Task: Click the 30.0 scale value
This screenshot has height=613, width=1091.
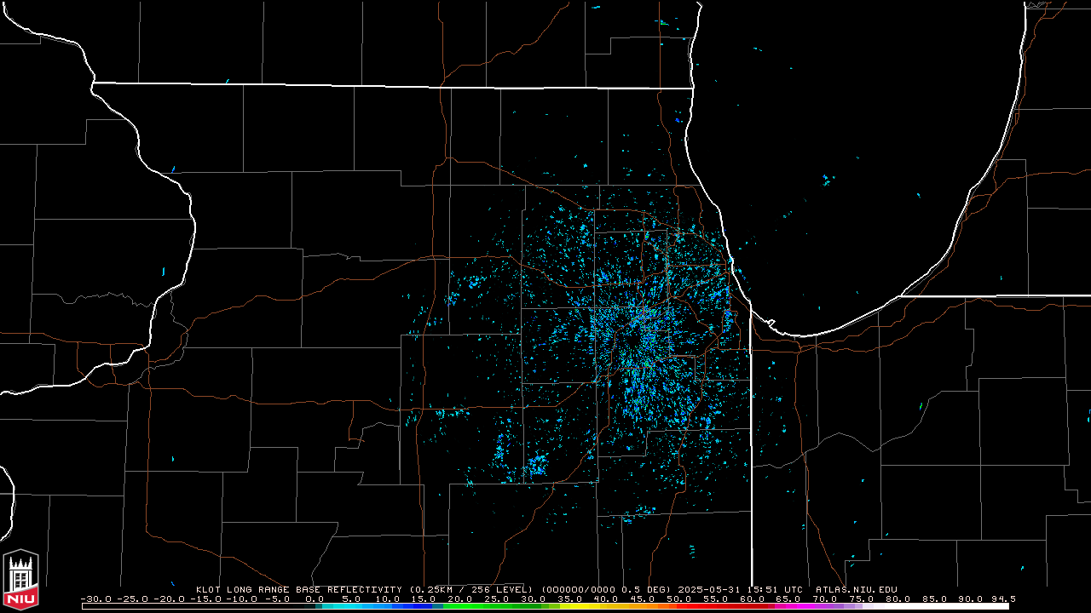Action: [534, 599]
